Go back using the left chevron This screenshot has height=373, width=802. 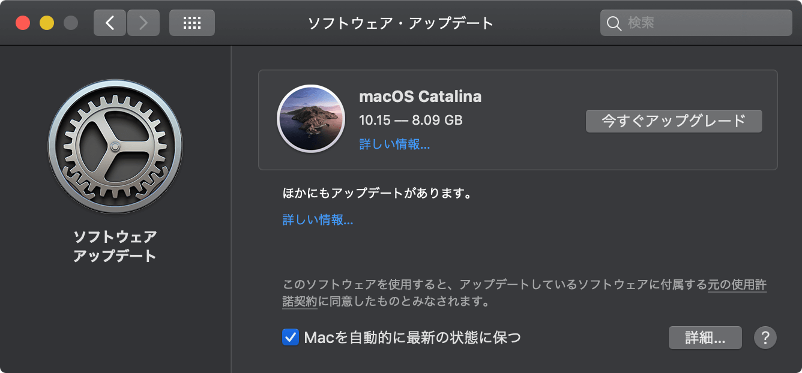110,23
